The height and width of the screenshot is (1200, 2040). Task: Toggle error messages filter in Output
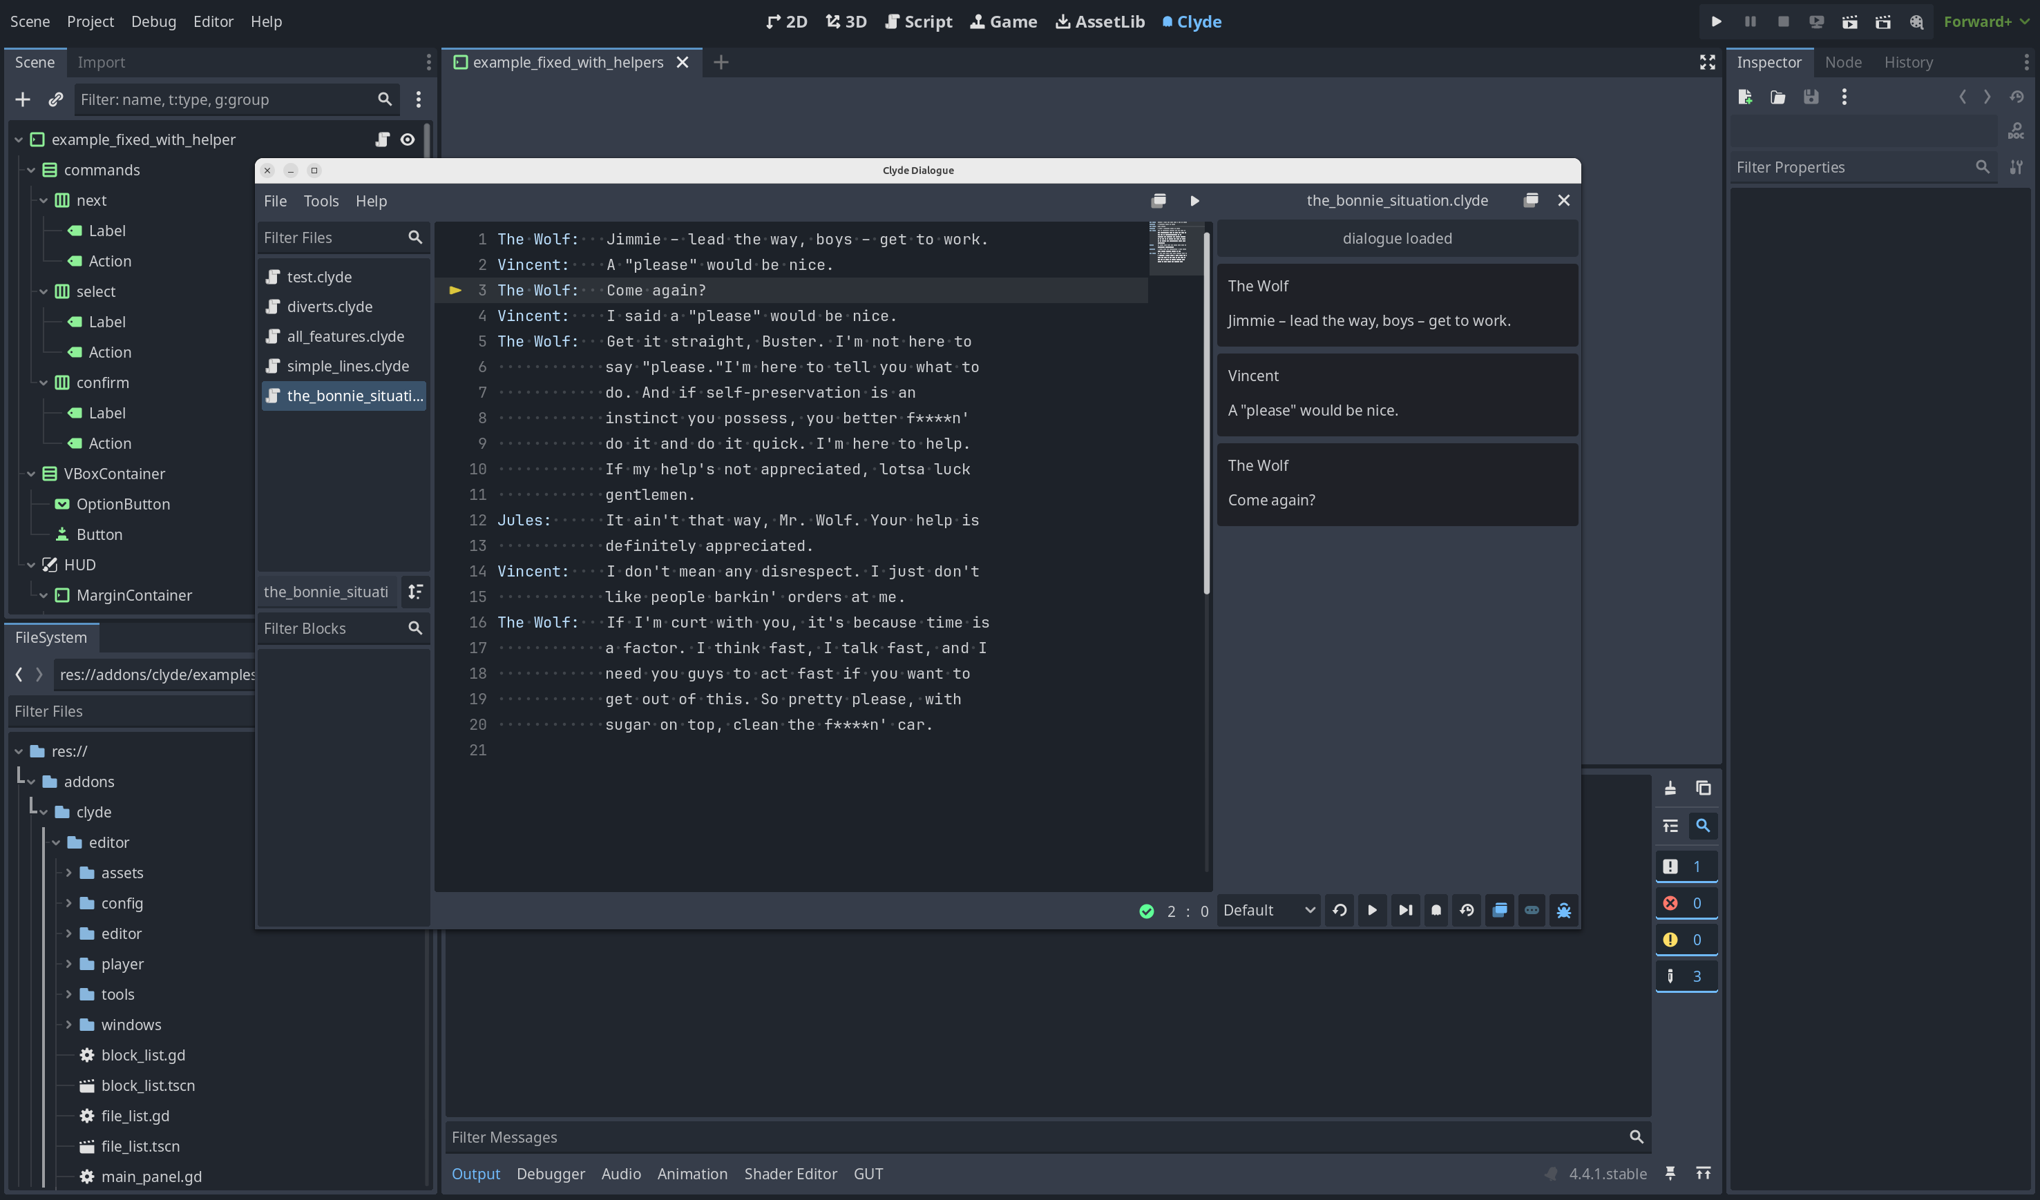tap(1686, 903)
